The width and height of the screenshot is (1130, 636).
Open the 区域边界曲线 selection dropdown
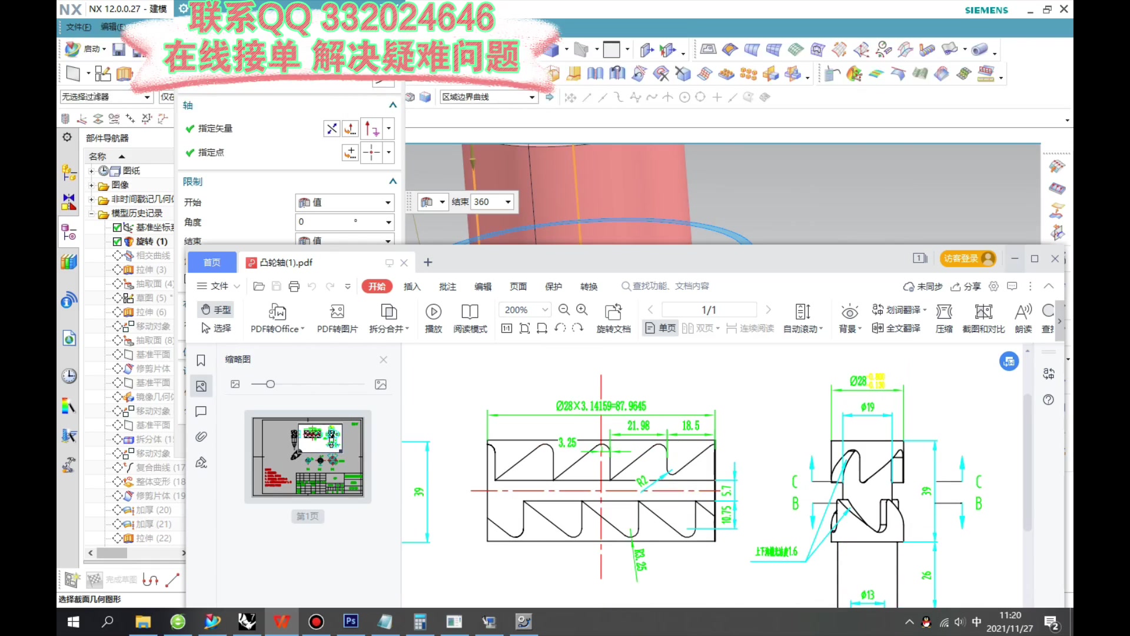(x=532, y=97)
